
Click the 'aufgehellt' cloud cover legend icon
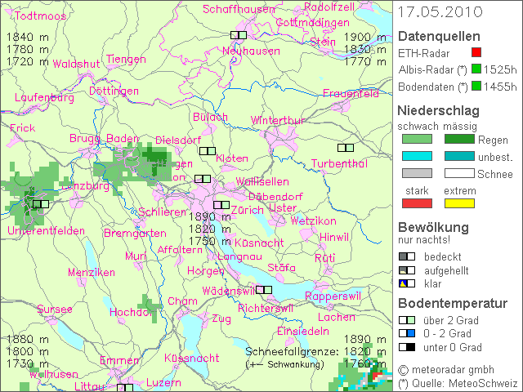[407, 270]
